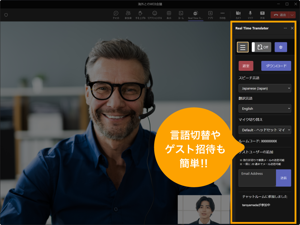Show the participants (参加者) list
Viewport: 300px width, 225px height.
tap(128, 15)
